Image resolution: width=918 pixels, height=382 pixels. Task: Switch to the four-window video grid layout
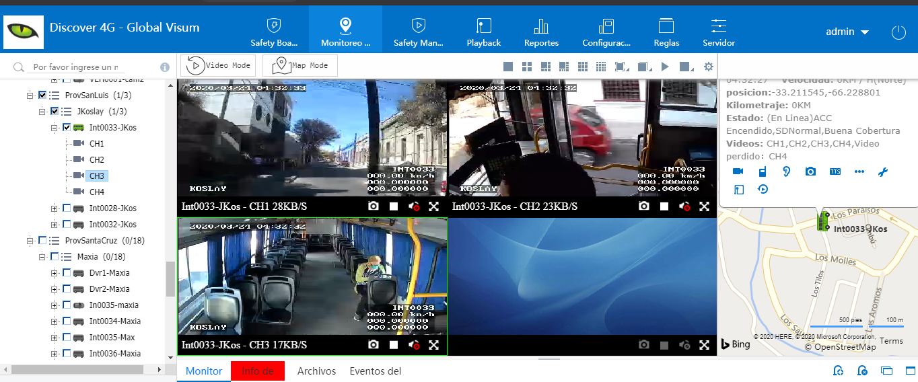point(527,67)
